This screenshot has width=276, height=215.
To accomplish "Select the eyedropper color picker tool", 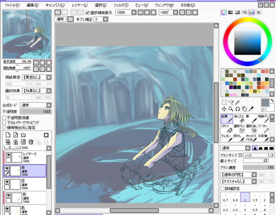I will pyautogui.click(x=251, y=109).
